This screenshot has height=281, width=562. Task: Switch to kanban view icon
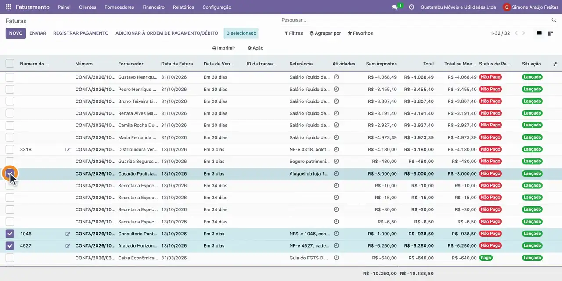tap(551, 33)
